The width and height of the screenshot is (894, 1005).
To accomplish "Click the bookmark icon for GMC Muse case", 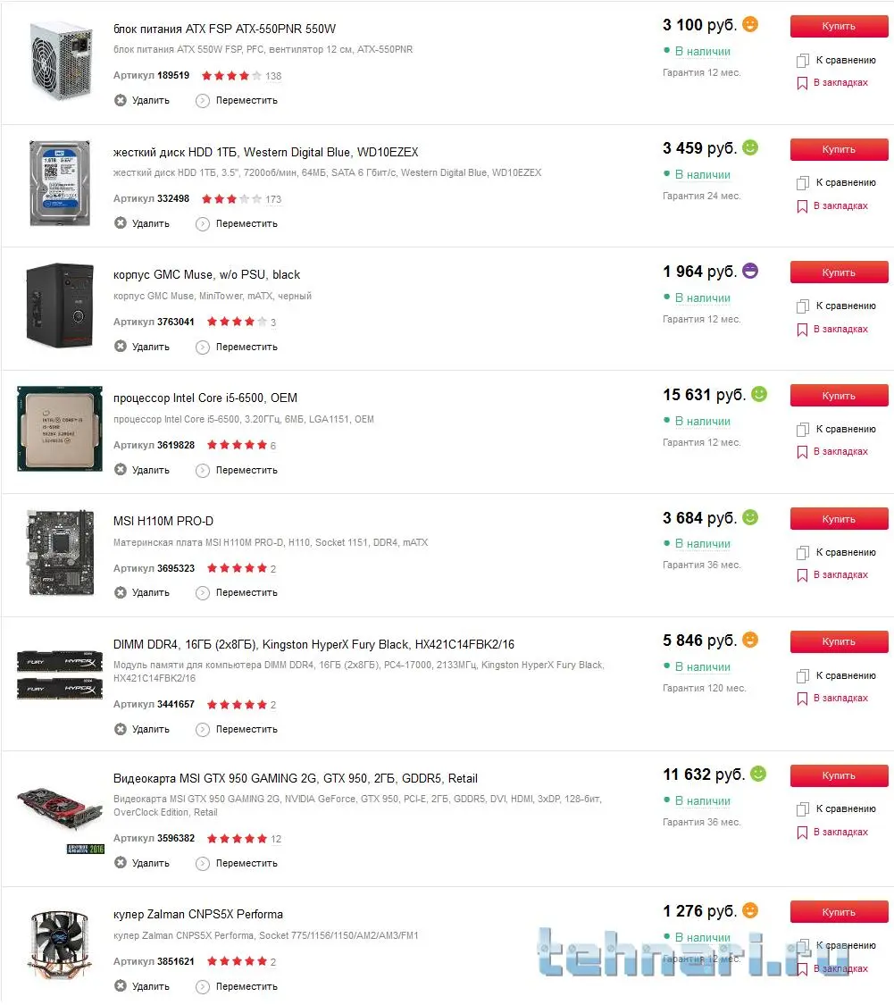I will (x=802, y=330).
